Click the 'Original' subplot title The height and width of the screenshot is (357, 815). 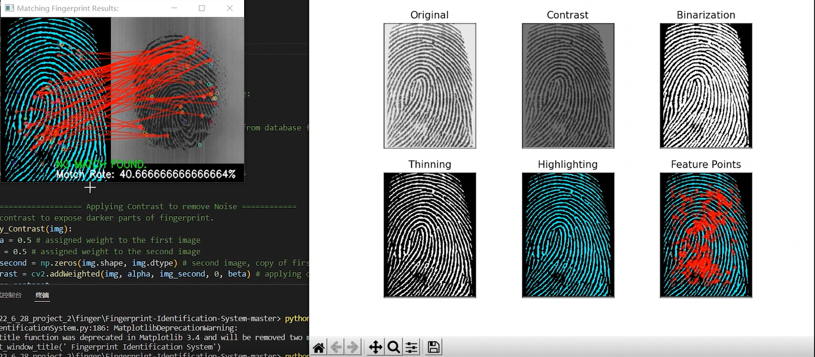click(429, 15)
